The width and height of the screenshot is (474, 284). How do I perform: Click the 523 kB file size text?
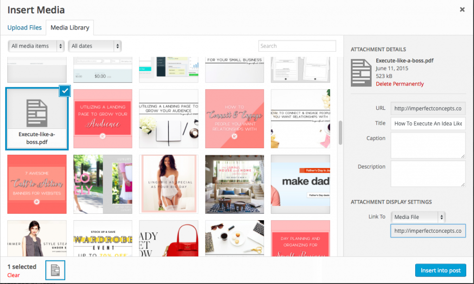coord(384,76)
